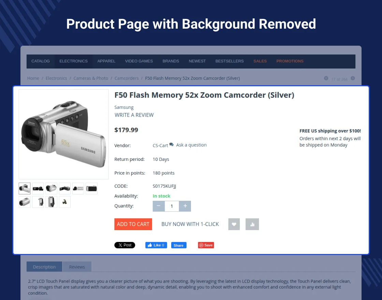Click the X Post share button
Viewport: 382px width, 300px height.
click(x=125, y=245)
